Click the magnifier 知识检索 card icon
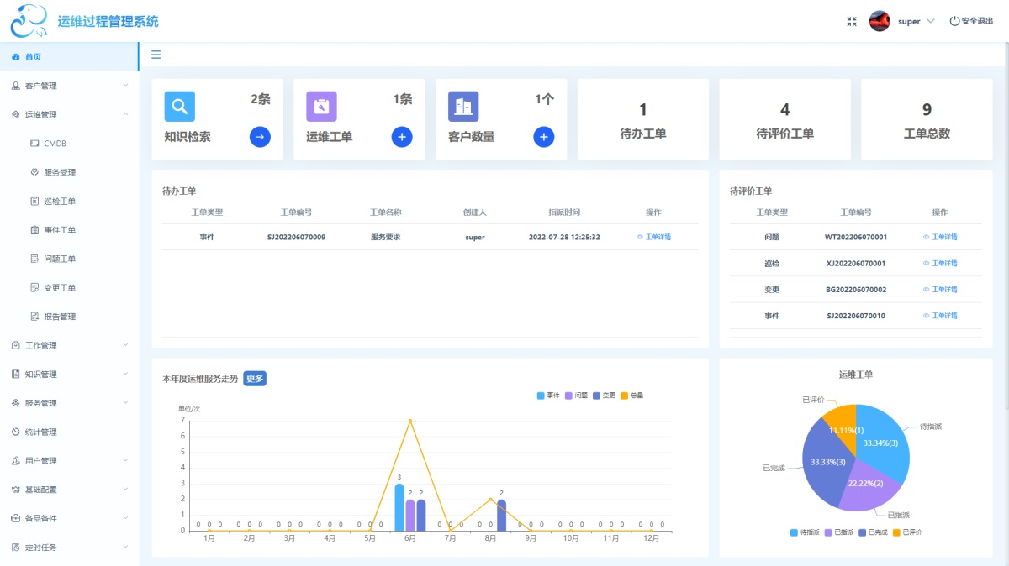 tap(179, 107)
